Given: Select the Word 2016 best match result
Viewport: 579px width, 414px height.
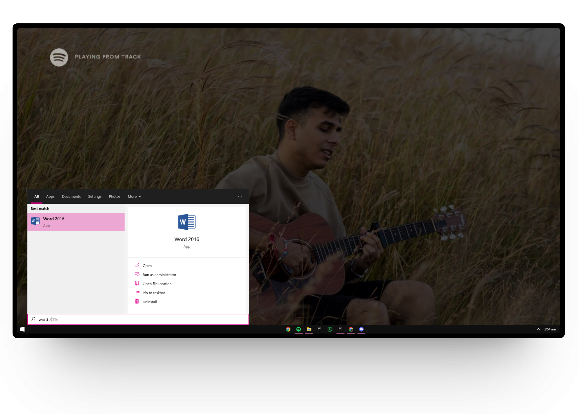Looking at the screenshot, I should [76, 222].
